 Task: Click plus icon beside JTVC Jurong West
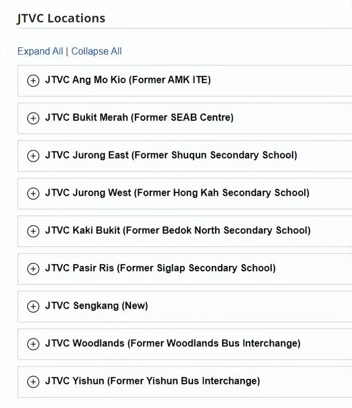tap(33, 194)
